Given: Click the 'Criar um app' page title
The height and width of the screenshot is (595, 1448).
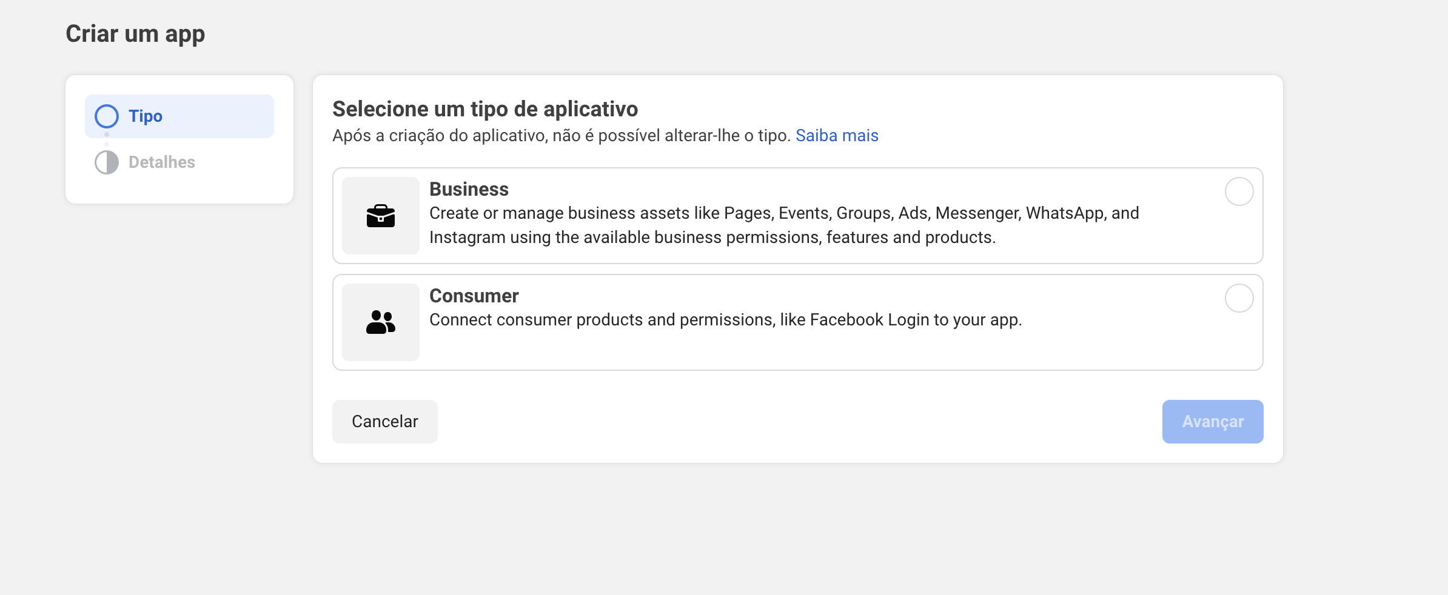Looking at the screenshot, I should 135,34.
